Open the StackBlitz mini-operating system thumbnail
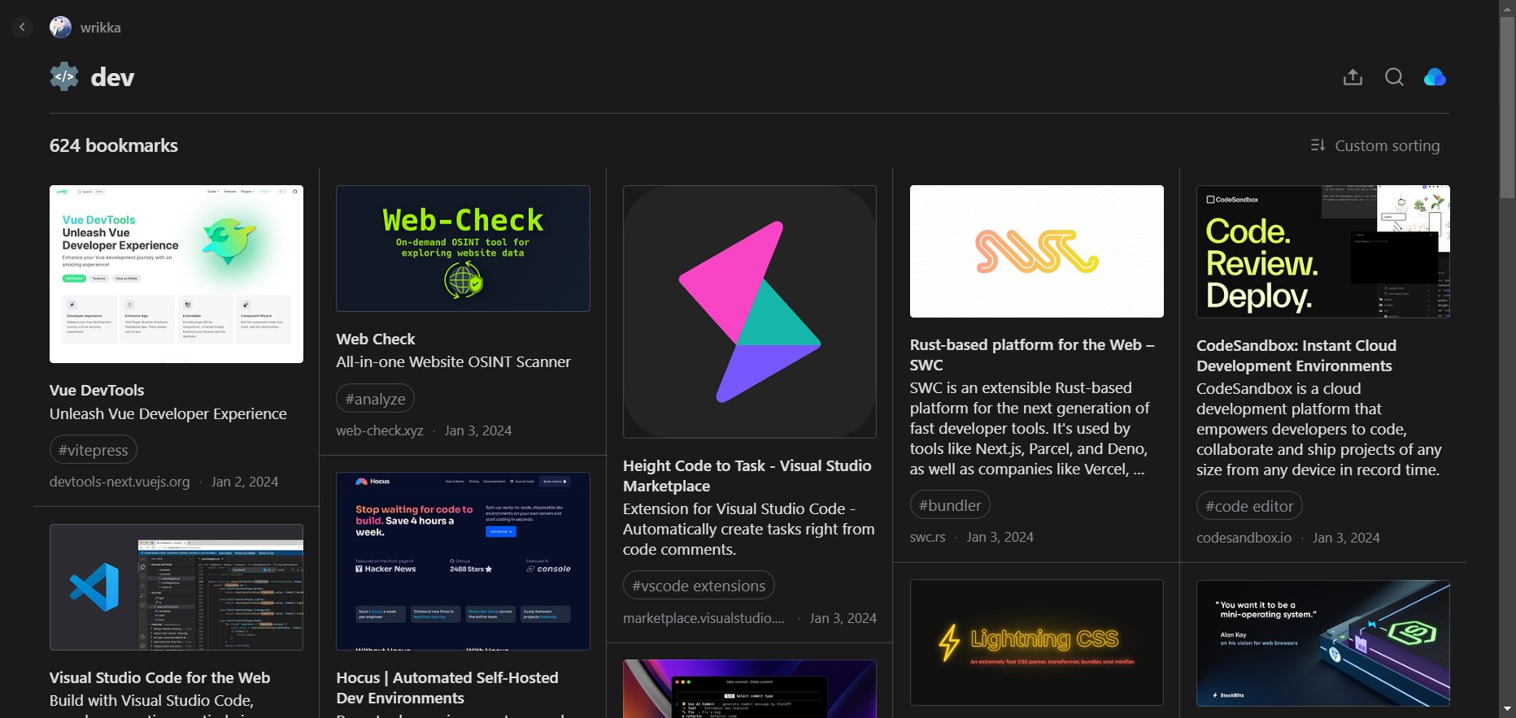The width and height of the screenshot is (1516, 718). pyautogui.click(x=1323, y=643)
